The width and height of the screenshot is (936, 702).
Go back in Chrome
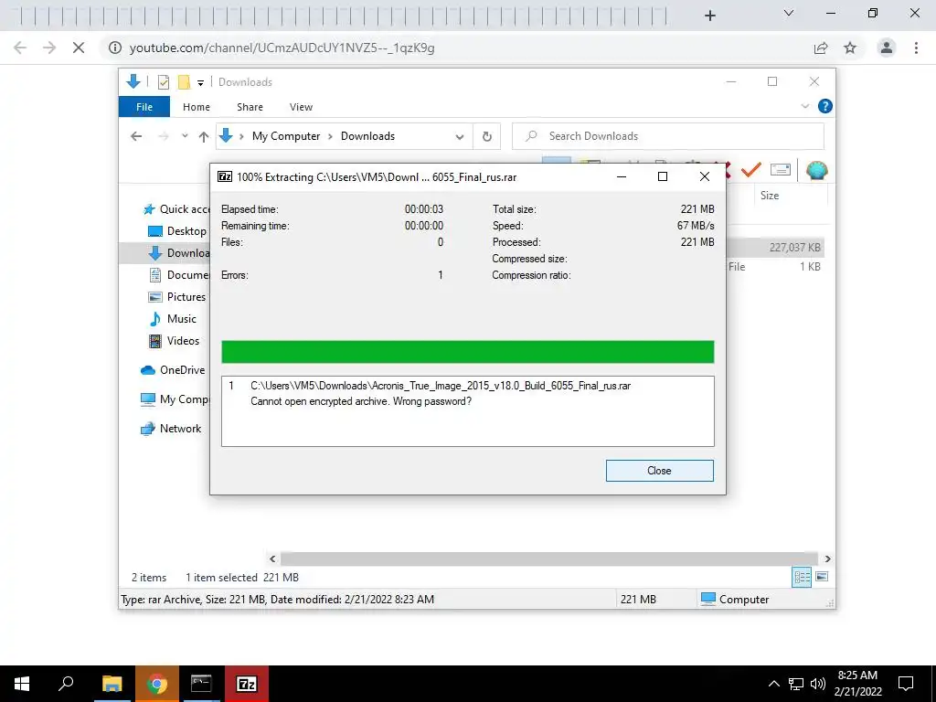click(20, 48)
